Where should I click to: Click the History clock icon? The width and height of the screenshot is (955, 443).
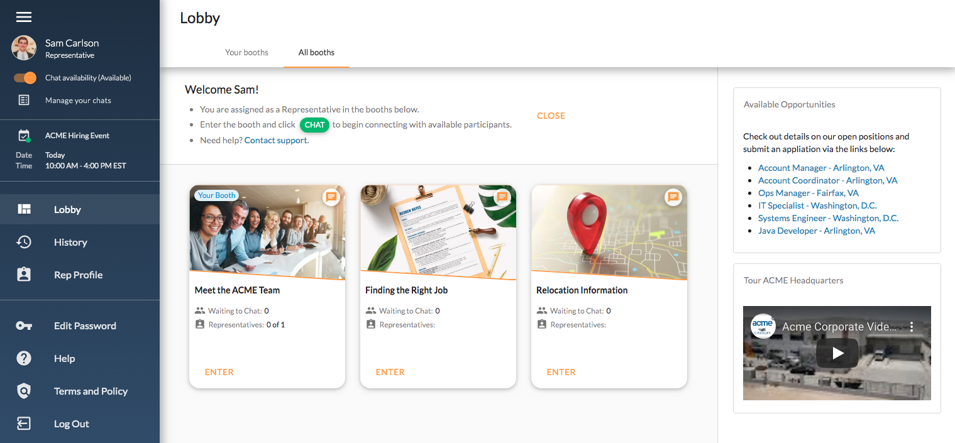click(24, 243)
